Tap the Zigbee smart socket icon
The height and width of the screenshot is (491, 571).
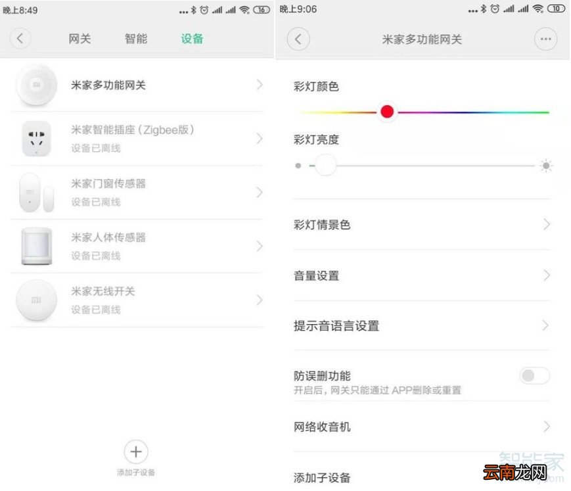[x=36, y=139]
